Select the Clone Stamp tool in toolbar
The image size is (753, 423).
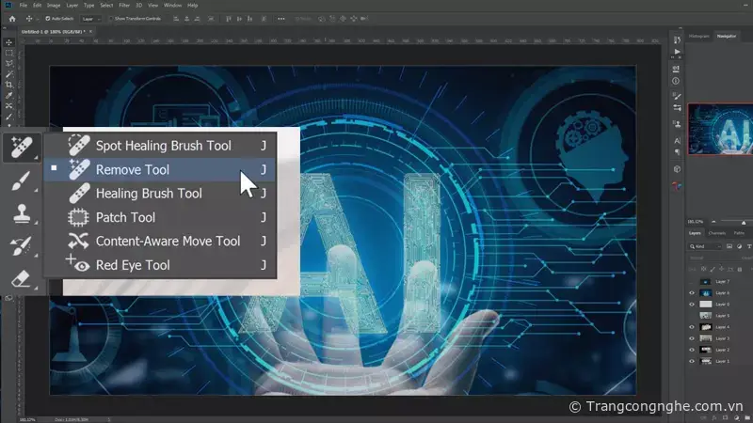(x=21, y=214)
